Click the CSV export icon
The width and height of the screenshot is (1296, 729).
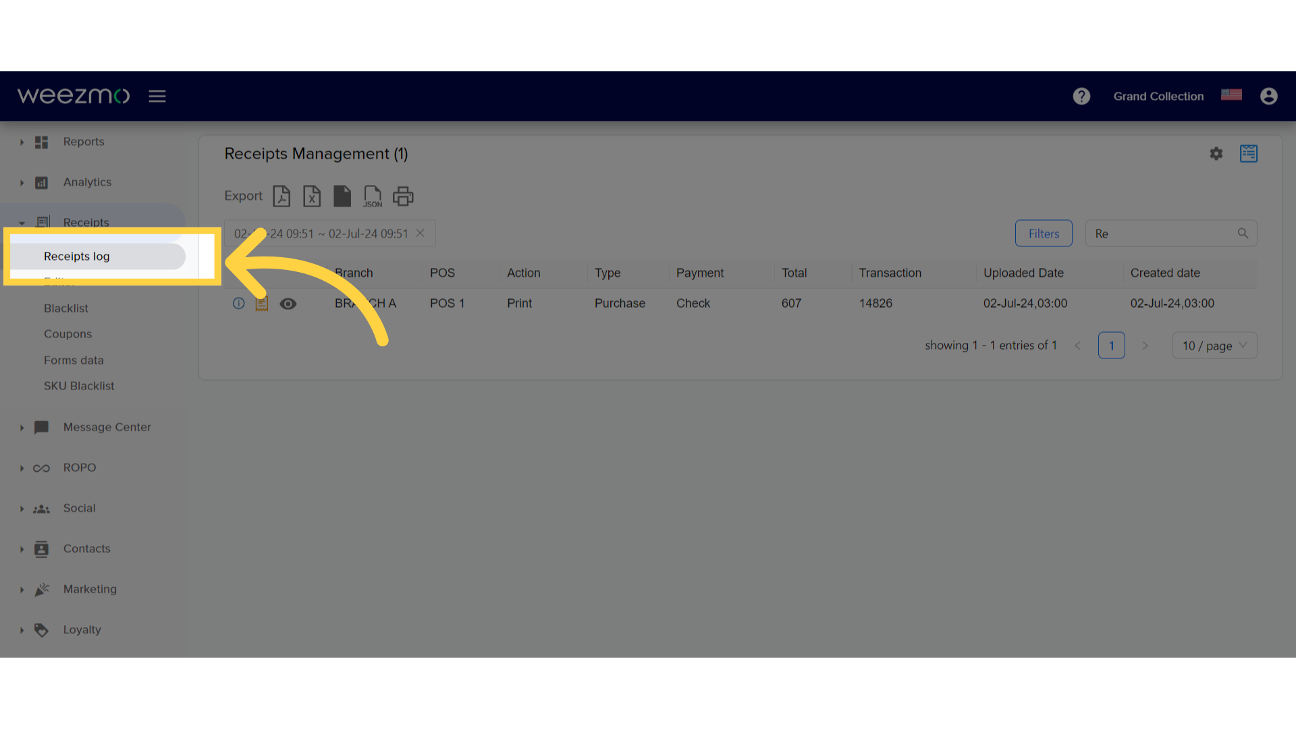click(342, 196)
